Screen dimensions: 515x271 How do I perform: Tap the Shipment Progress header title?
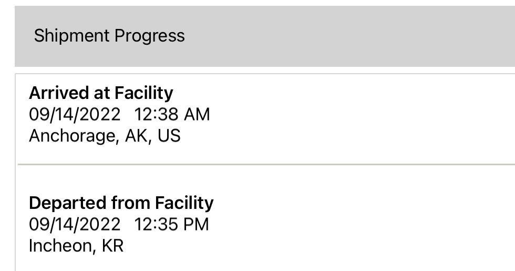(109, 36)
